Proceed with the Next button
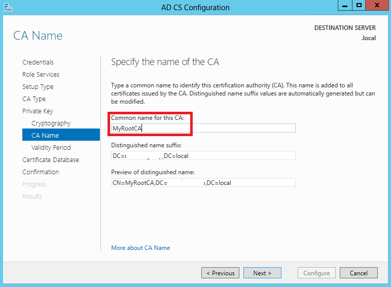 pyautogui.click(x=262, y=273)
